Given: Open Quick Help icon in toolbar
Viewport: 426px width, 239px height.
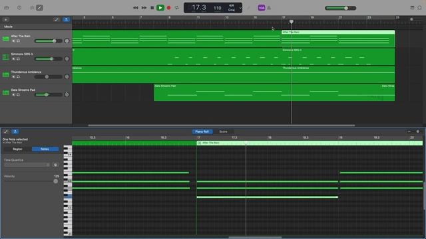Looking at the screenshot, I should click(x=19, y=8).
